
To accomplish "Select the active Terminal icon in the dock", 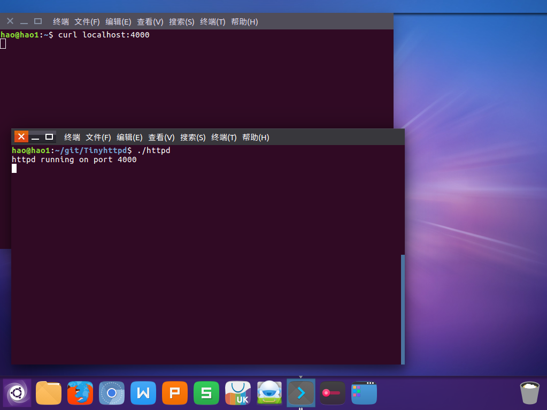I will click(301, 392).
